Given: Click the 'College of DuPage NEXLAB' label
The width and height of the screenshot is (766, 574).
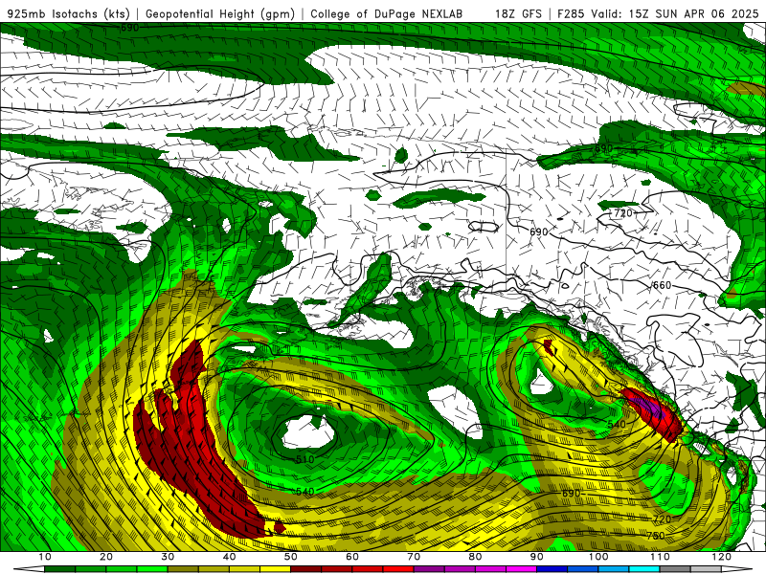Looking at the screenshot, I should [x=386, y=13].
